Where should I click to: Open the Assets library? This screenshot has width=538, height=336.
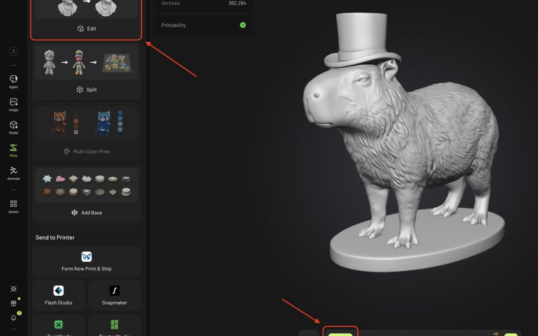(13, 207)
